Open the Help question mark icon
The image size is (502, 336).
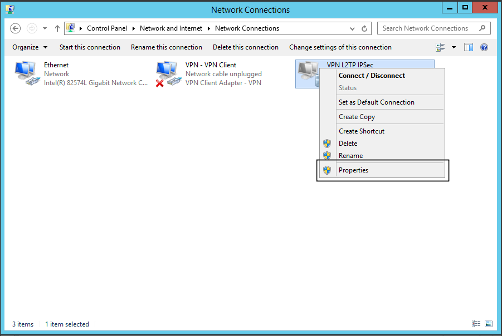click(484, 47)
